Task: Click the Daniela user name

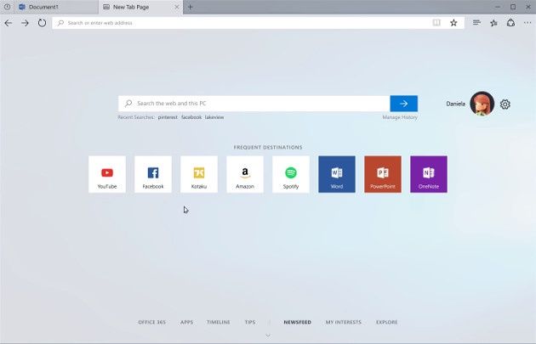Action: pos(455,104)
